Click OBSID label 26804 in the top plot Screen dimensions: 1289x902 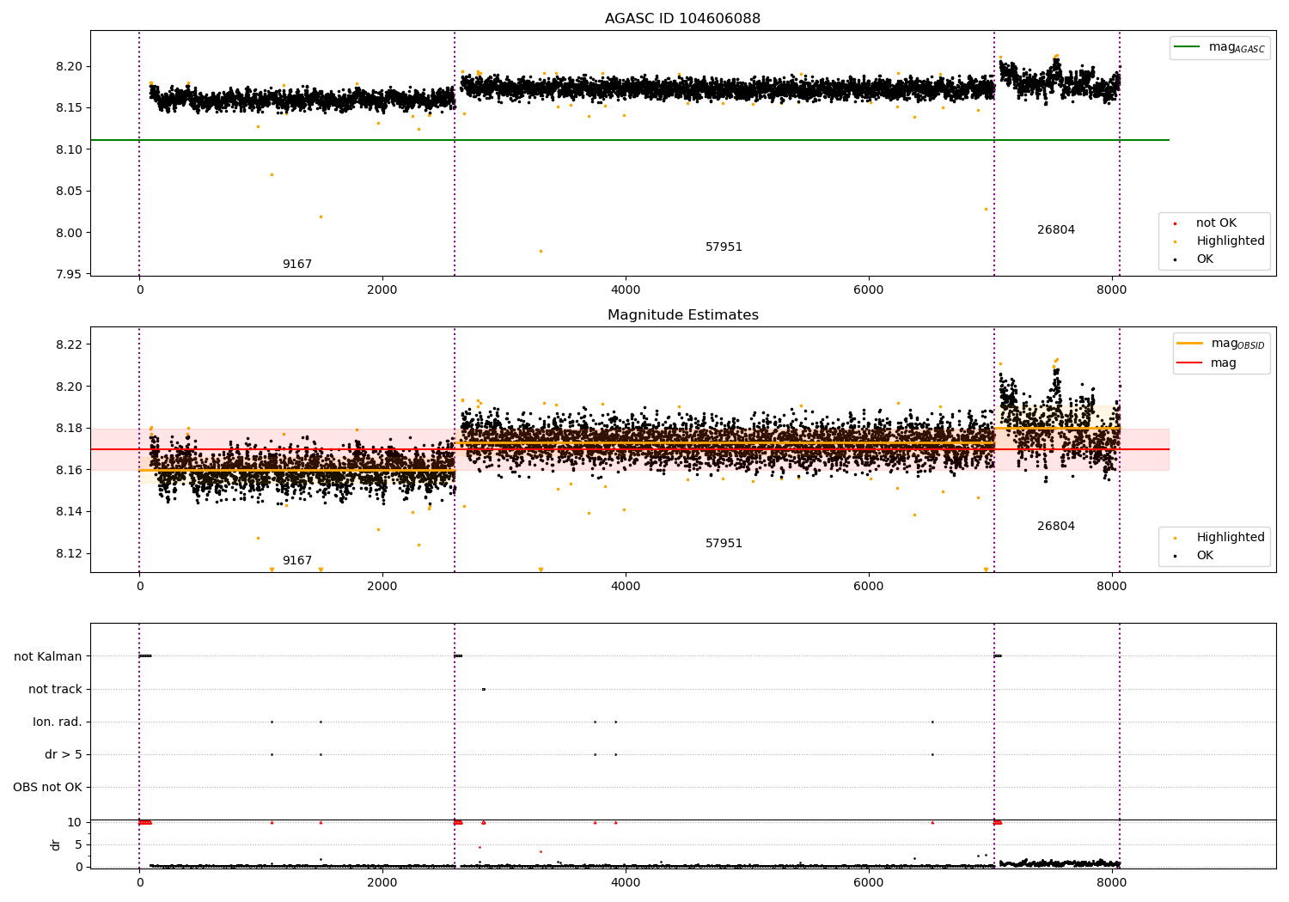1056,230
